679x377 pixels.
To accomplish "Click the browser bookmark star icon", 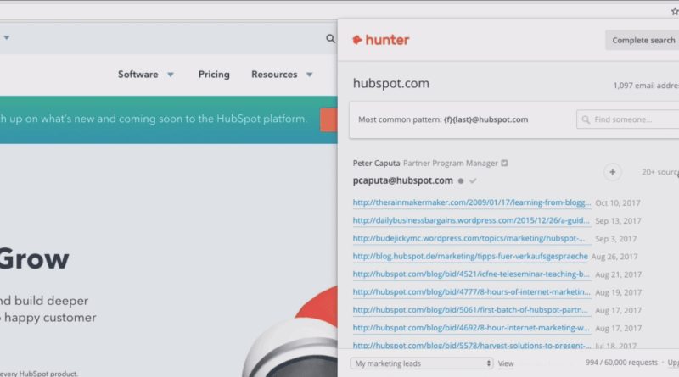I will 675,12.
